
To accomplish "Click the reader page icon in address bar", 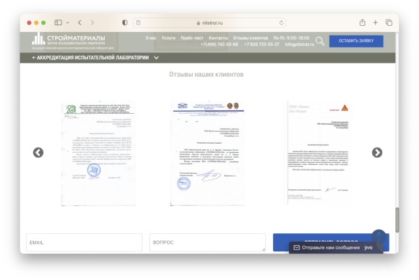I will 138,23.
